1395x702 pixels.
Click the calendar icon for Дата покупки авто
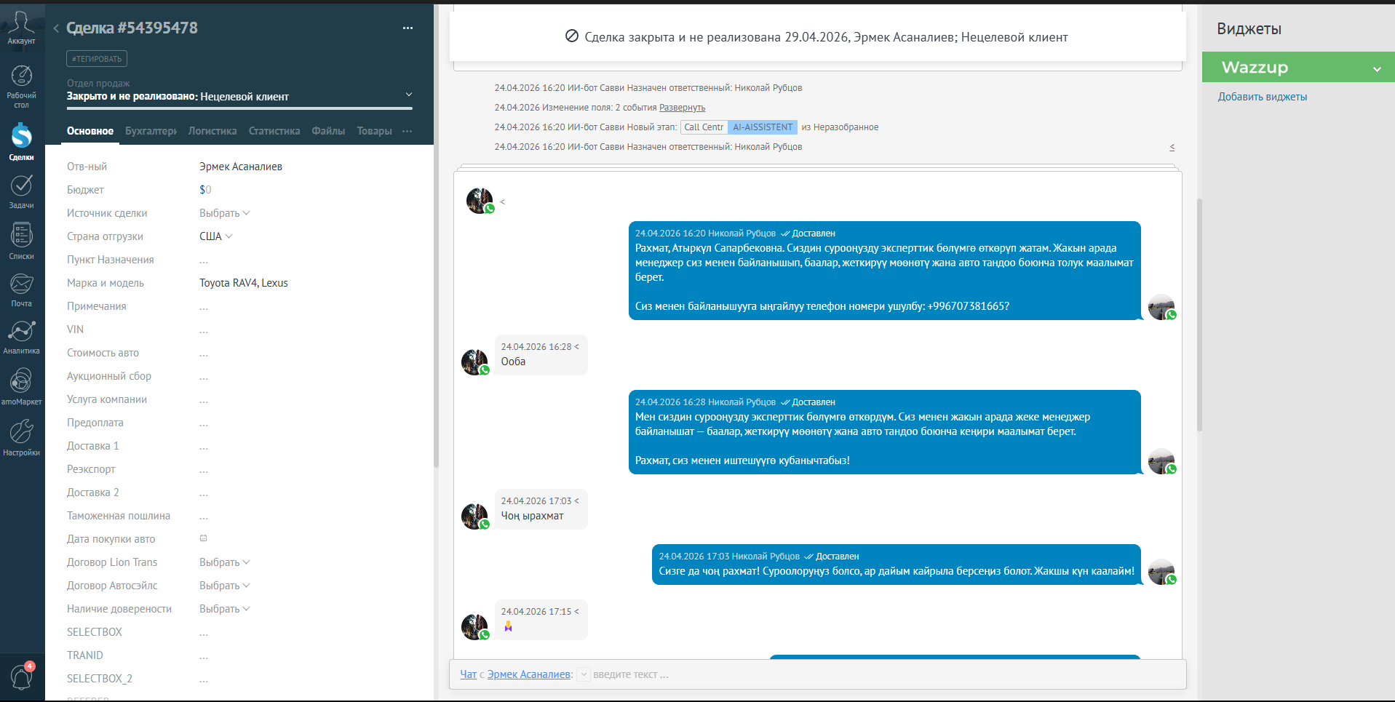[x=204, y=538]
